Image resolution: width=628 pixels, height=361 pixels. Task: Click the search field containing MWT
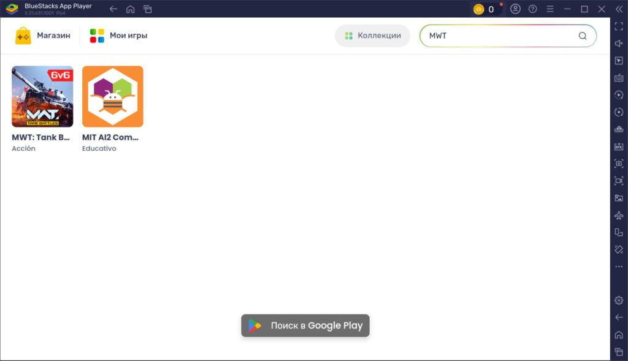click(500, 36)
